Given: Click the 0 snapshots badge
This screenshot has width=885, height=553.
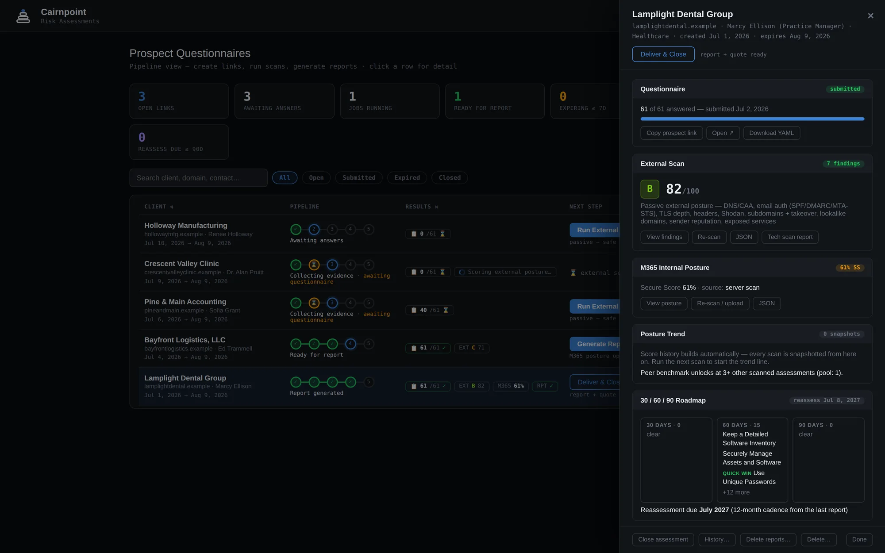Looking at the screenshot, I should 841,334.
